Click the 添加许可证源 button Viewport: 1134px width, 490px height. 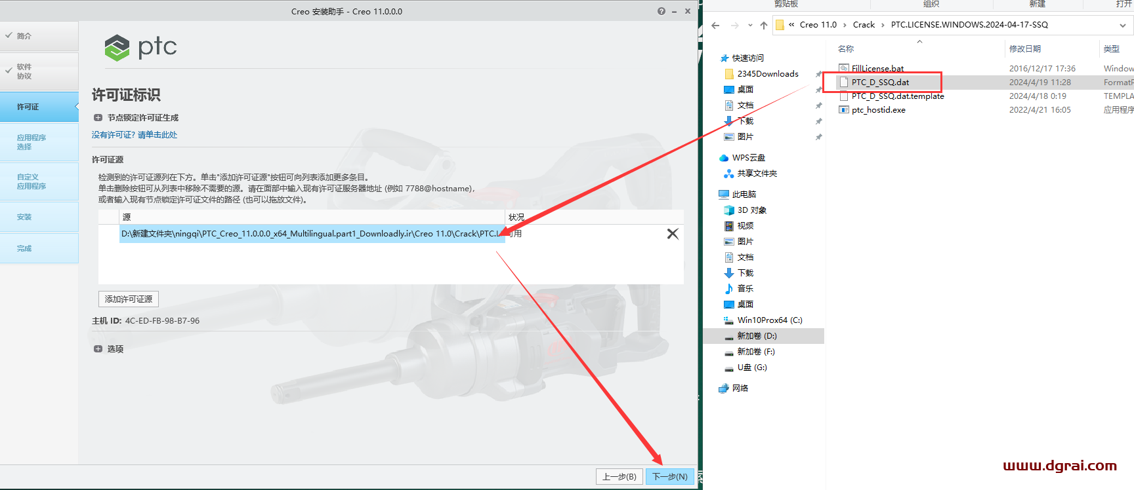tap(129, 299)
